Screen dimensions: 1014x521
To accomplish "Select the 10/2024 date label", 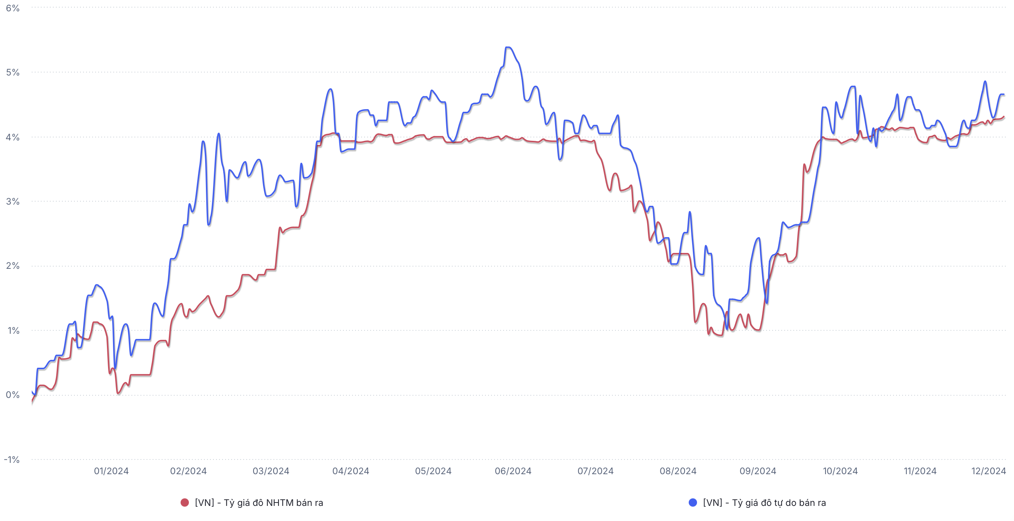I will click(840, 471).
